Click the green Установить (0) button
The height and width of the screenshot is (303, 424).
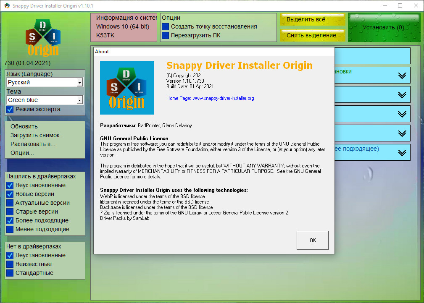tap(384, 27)
